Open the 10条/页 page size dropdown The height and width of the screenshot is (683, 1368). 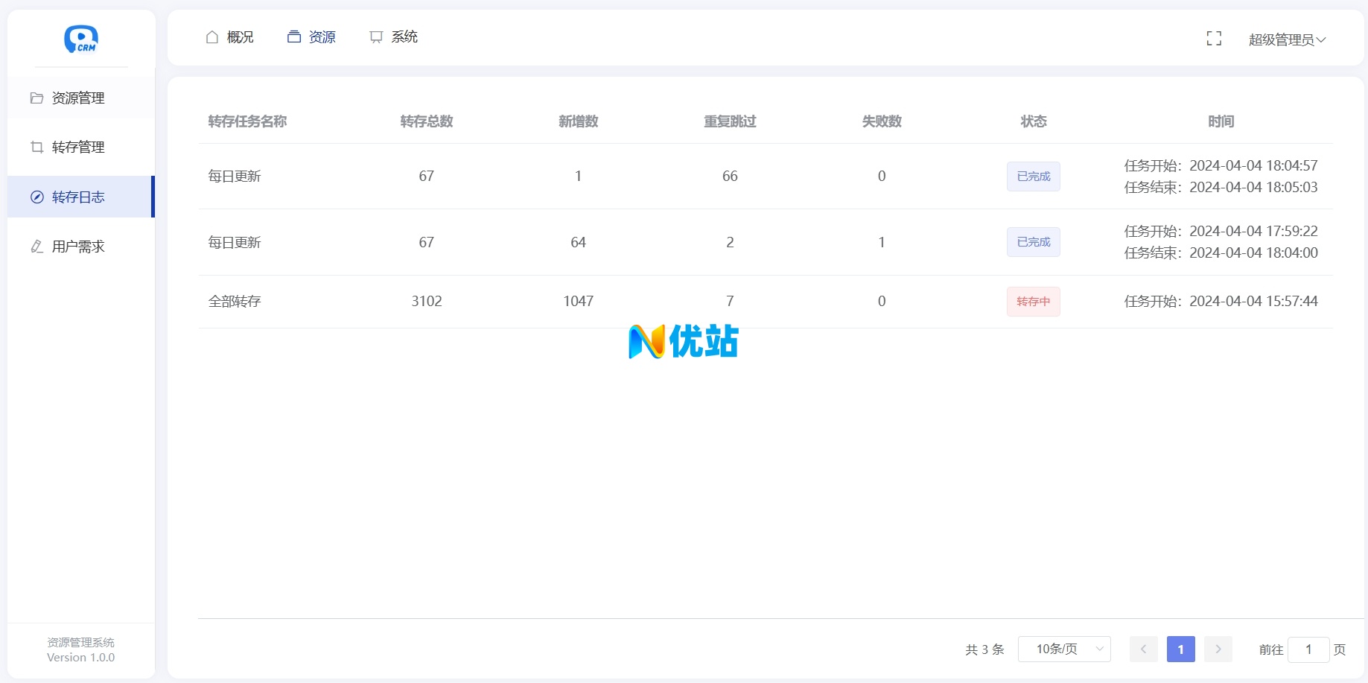pos(1064,649)
